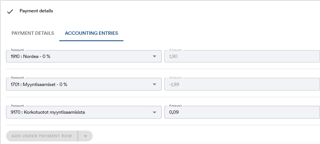This screenshot has width=320, height=144.
Task: Click the Account label above the Myyntisaamiset row
Action: (x=17, y=77)
